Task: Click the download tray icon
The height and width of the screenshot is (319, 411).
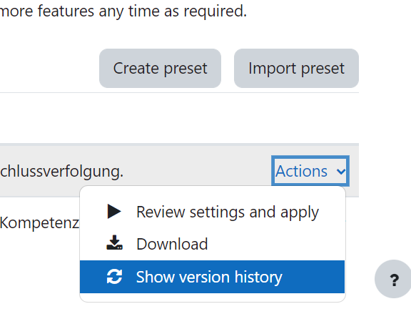Action: point(115,242)
